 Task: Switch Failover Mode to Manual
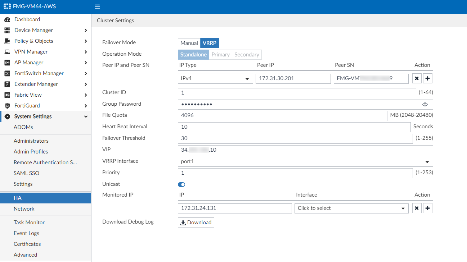[x=189, y=43]
